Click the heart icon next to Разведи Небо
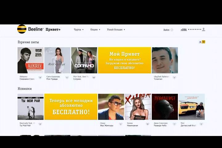Image resolution: width=222 pixels, height=148 pixels. pyautogui.click(x=175, y=124)
